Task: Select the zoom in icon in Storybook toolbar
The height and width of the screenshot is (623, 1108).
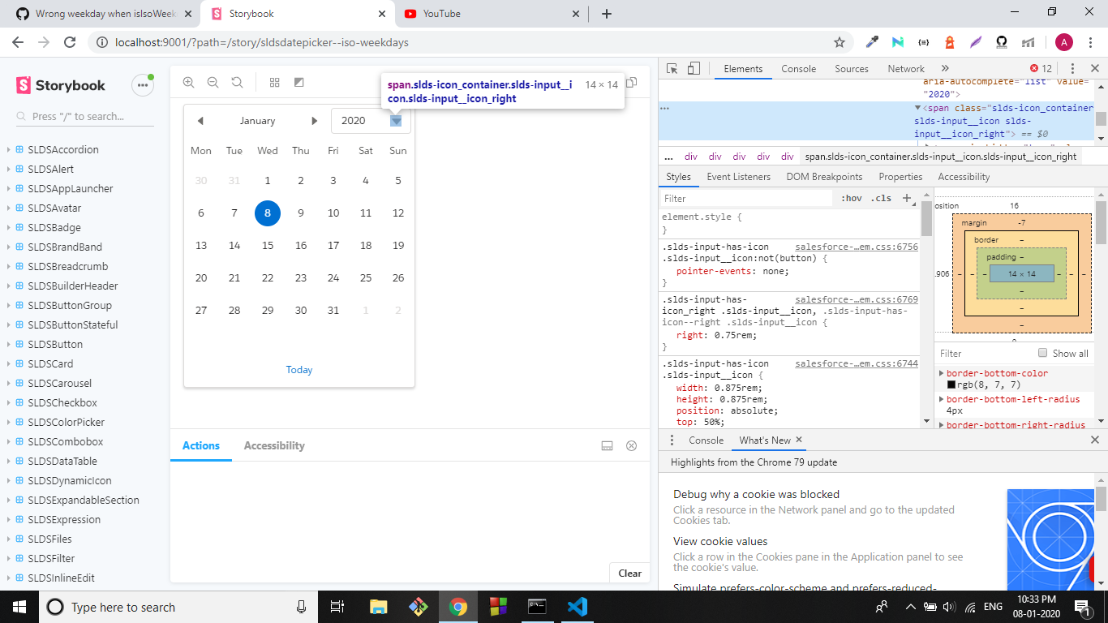Action: click(188, 82)
